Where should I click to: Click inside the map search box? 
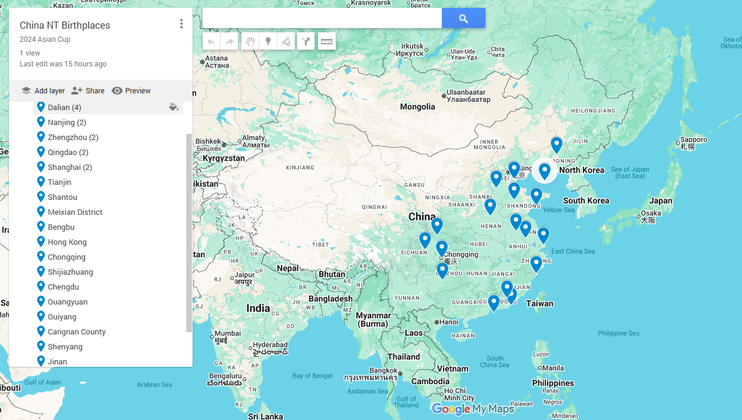tap(322, 19)
